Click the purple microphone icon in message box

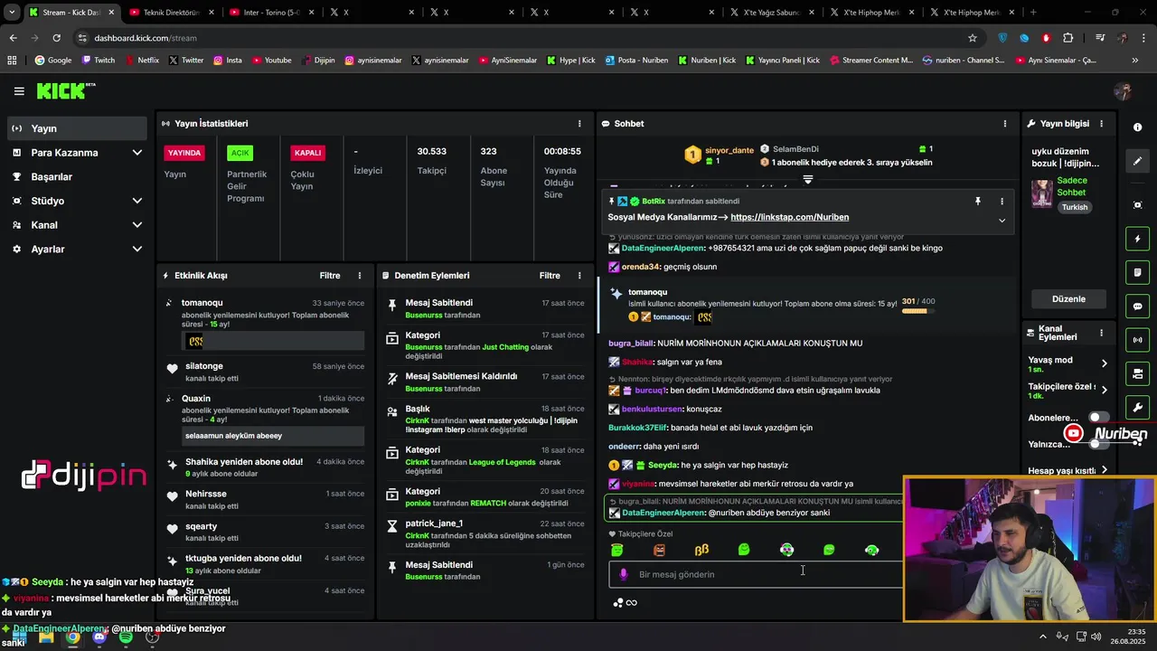[623, 574]
